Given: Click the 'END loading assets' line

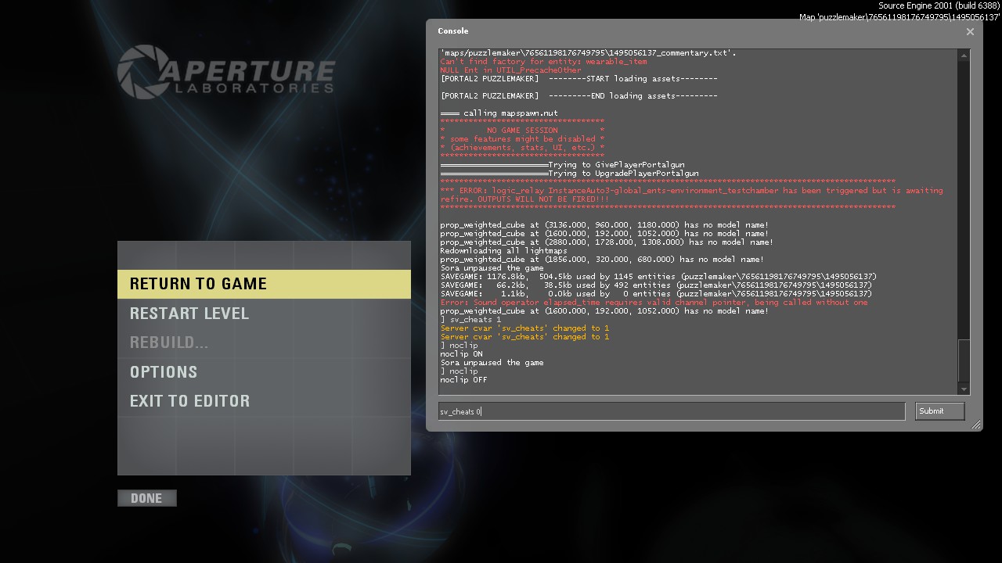Looking at the screenshot, I should (578, 96).
